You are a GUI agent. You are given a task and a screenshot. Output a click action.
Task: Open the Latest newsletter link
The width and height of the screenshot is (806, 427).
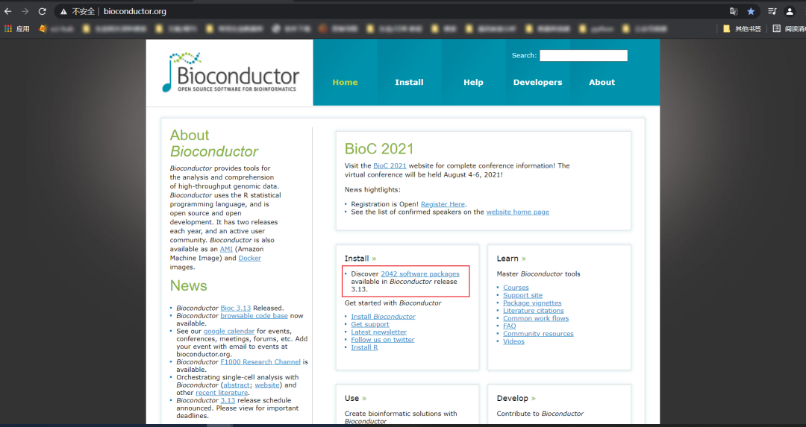click(379, 332)
